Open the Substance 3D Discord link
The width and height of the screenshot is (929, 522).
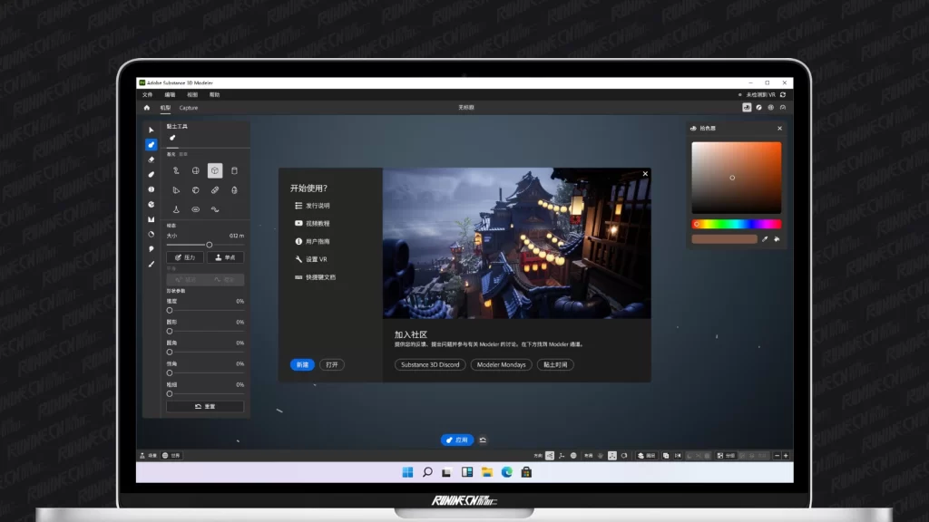pyautogui.click(x=430, y=364)
